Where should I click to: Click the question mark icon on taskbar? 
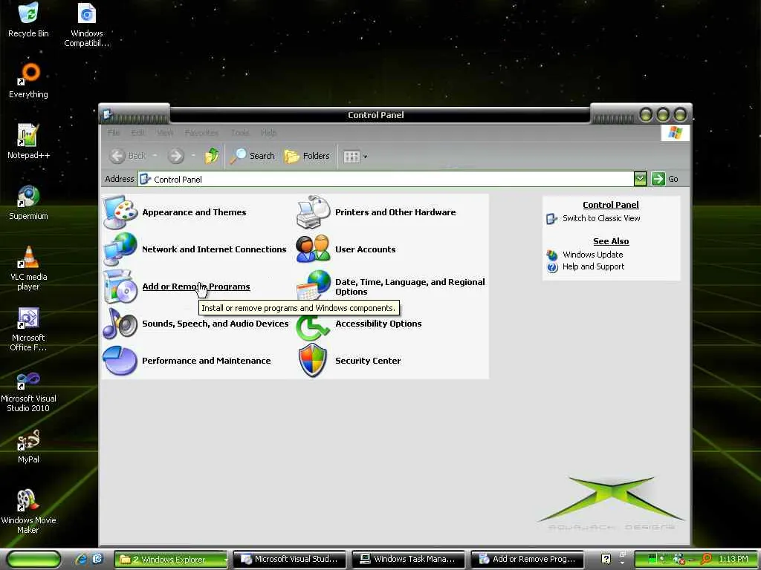click(606, 559)
